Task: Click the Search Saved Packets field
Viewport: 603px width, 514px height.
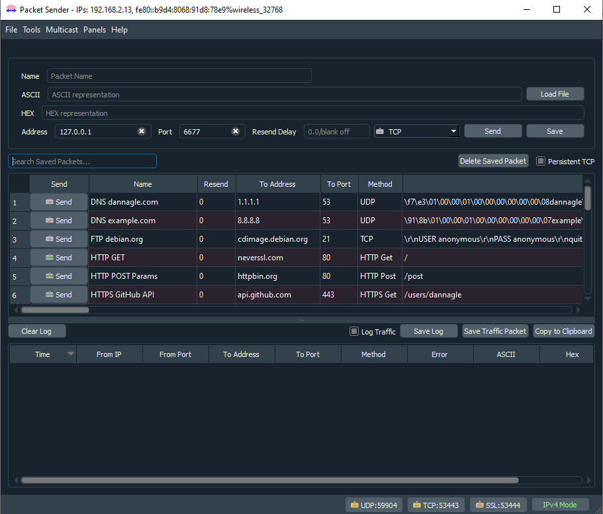Action: (83, 161)
